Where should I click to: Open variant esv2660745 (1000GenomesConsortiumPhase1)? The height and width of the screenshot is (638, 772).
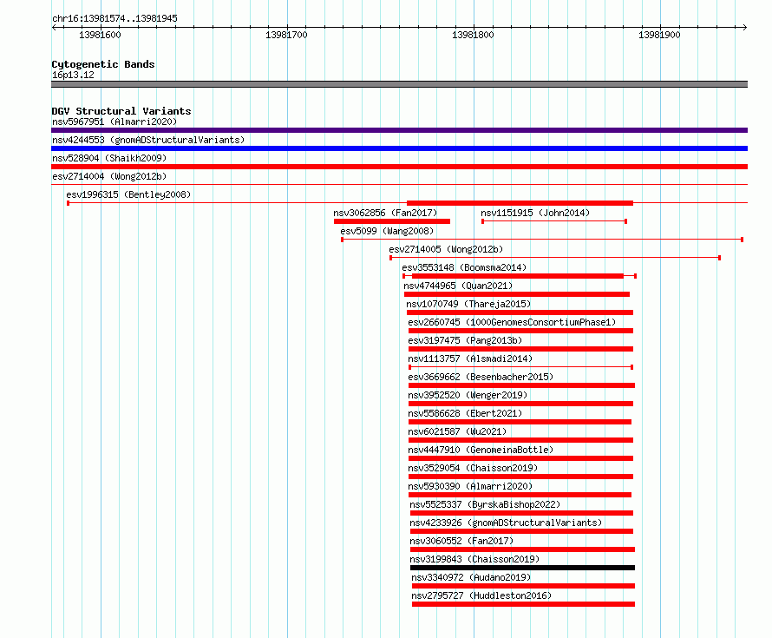512,322
